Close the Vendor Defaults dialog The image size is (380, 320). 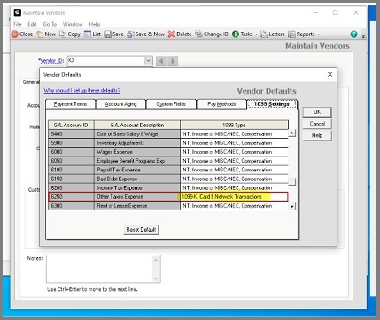[x=330, y=74]
